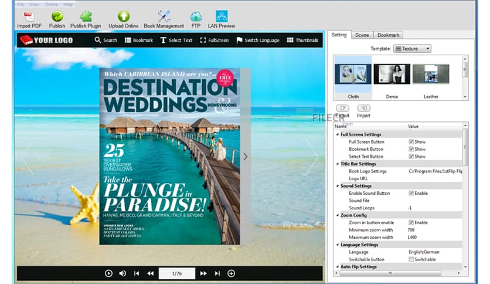Screen dimensions: 490x284
Task: Click the Import template icon
Action: 363,108
